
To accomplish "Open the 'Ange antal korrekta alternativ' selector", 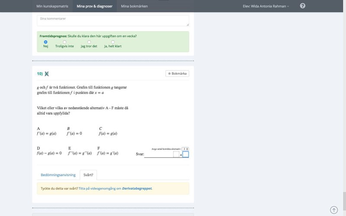I will pyautogui.click(x=185, y=149).
